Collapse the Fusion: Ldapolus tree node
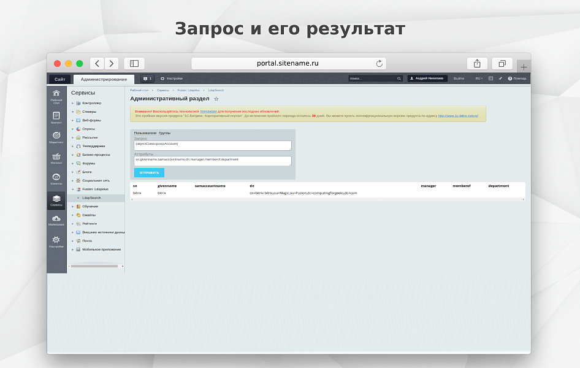 pos(72,189)
